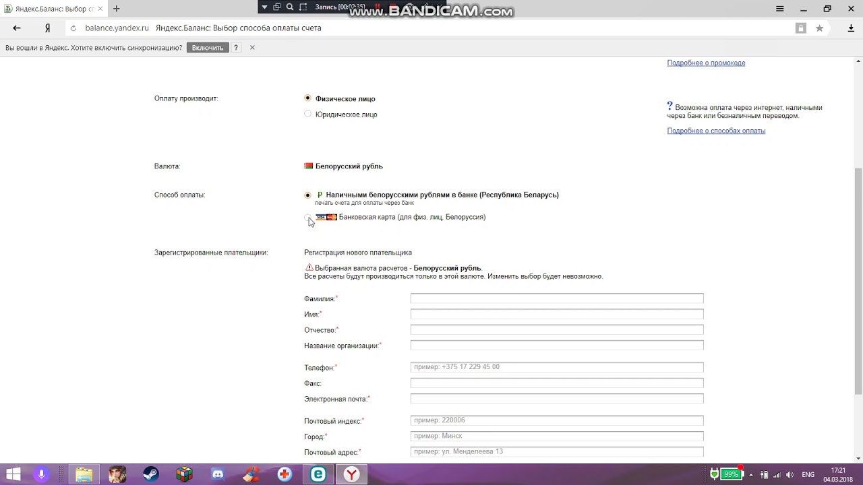Open the game character avatar taskbar icon
Image resolution: width=863 pixels, height=485 pixels.
(x=117, y=474)
